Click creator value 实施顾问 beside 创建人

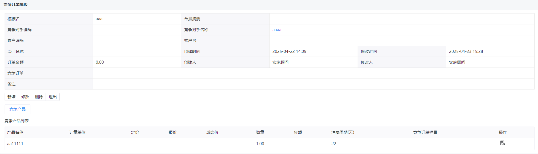(280, 62)
